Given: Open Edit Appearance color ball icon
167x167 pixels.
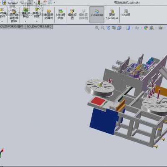Looking at the screenshot, I should coord(146,28).
